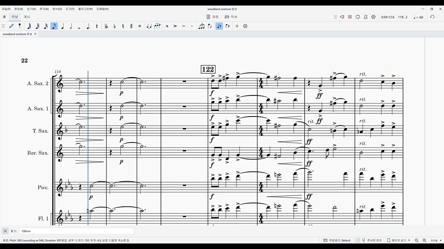Open the 페이지 보기 view mode dropdown

tap(399, 240)
